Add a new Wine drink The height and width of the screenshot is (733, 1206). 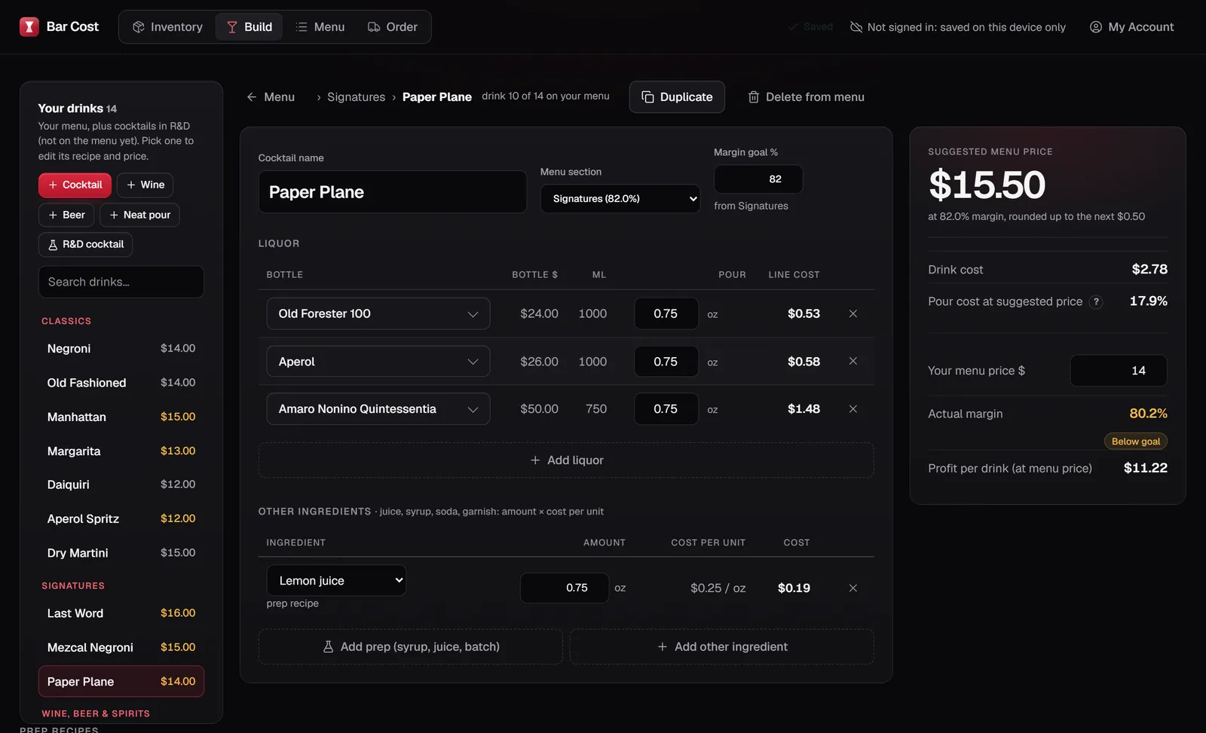coord(145,185)
